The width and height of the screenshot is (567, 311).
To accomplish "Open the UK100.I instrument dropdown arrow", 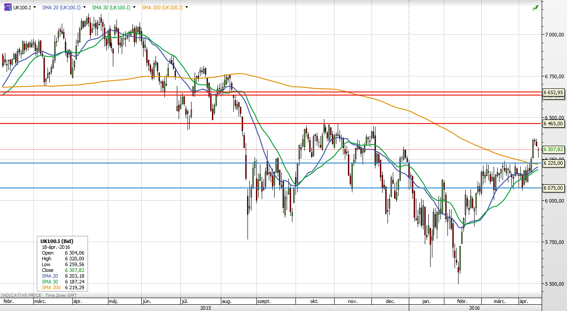I will point(36,8).
